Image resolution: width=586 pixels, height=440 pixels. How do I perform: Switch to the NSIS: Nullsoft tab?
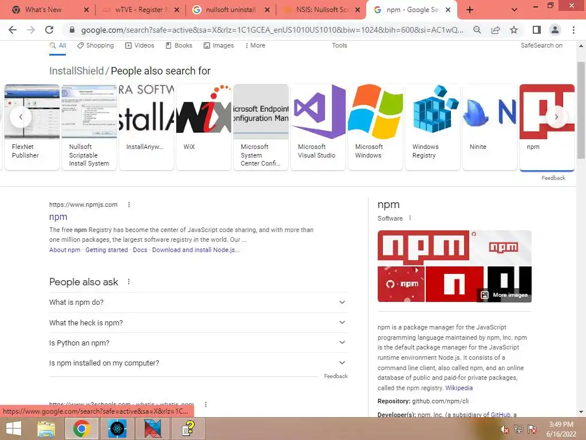point(322,10)
